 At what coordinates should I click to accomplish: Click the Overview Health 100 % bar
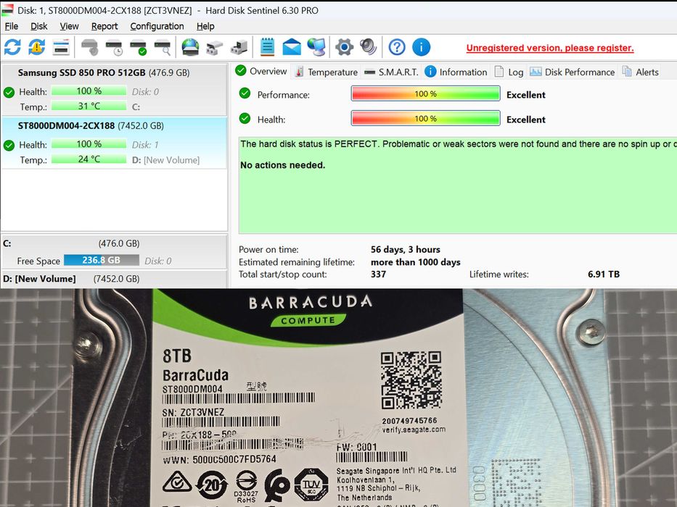coord(426,118)
